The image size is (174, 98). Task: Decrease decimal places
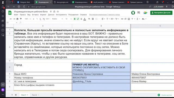pos(40,19)
